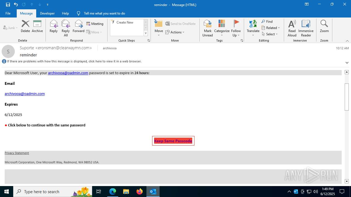The width and height of the screenshot is (351, 197).
Task: Collapse the ribbon with the arrow
Action: pos(347,41)
